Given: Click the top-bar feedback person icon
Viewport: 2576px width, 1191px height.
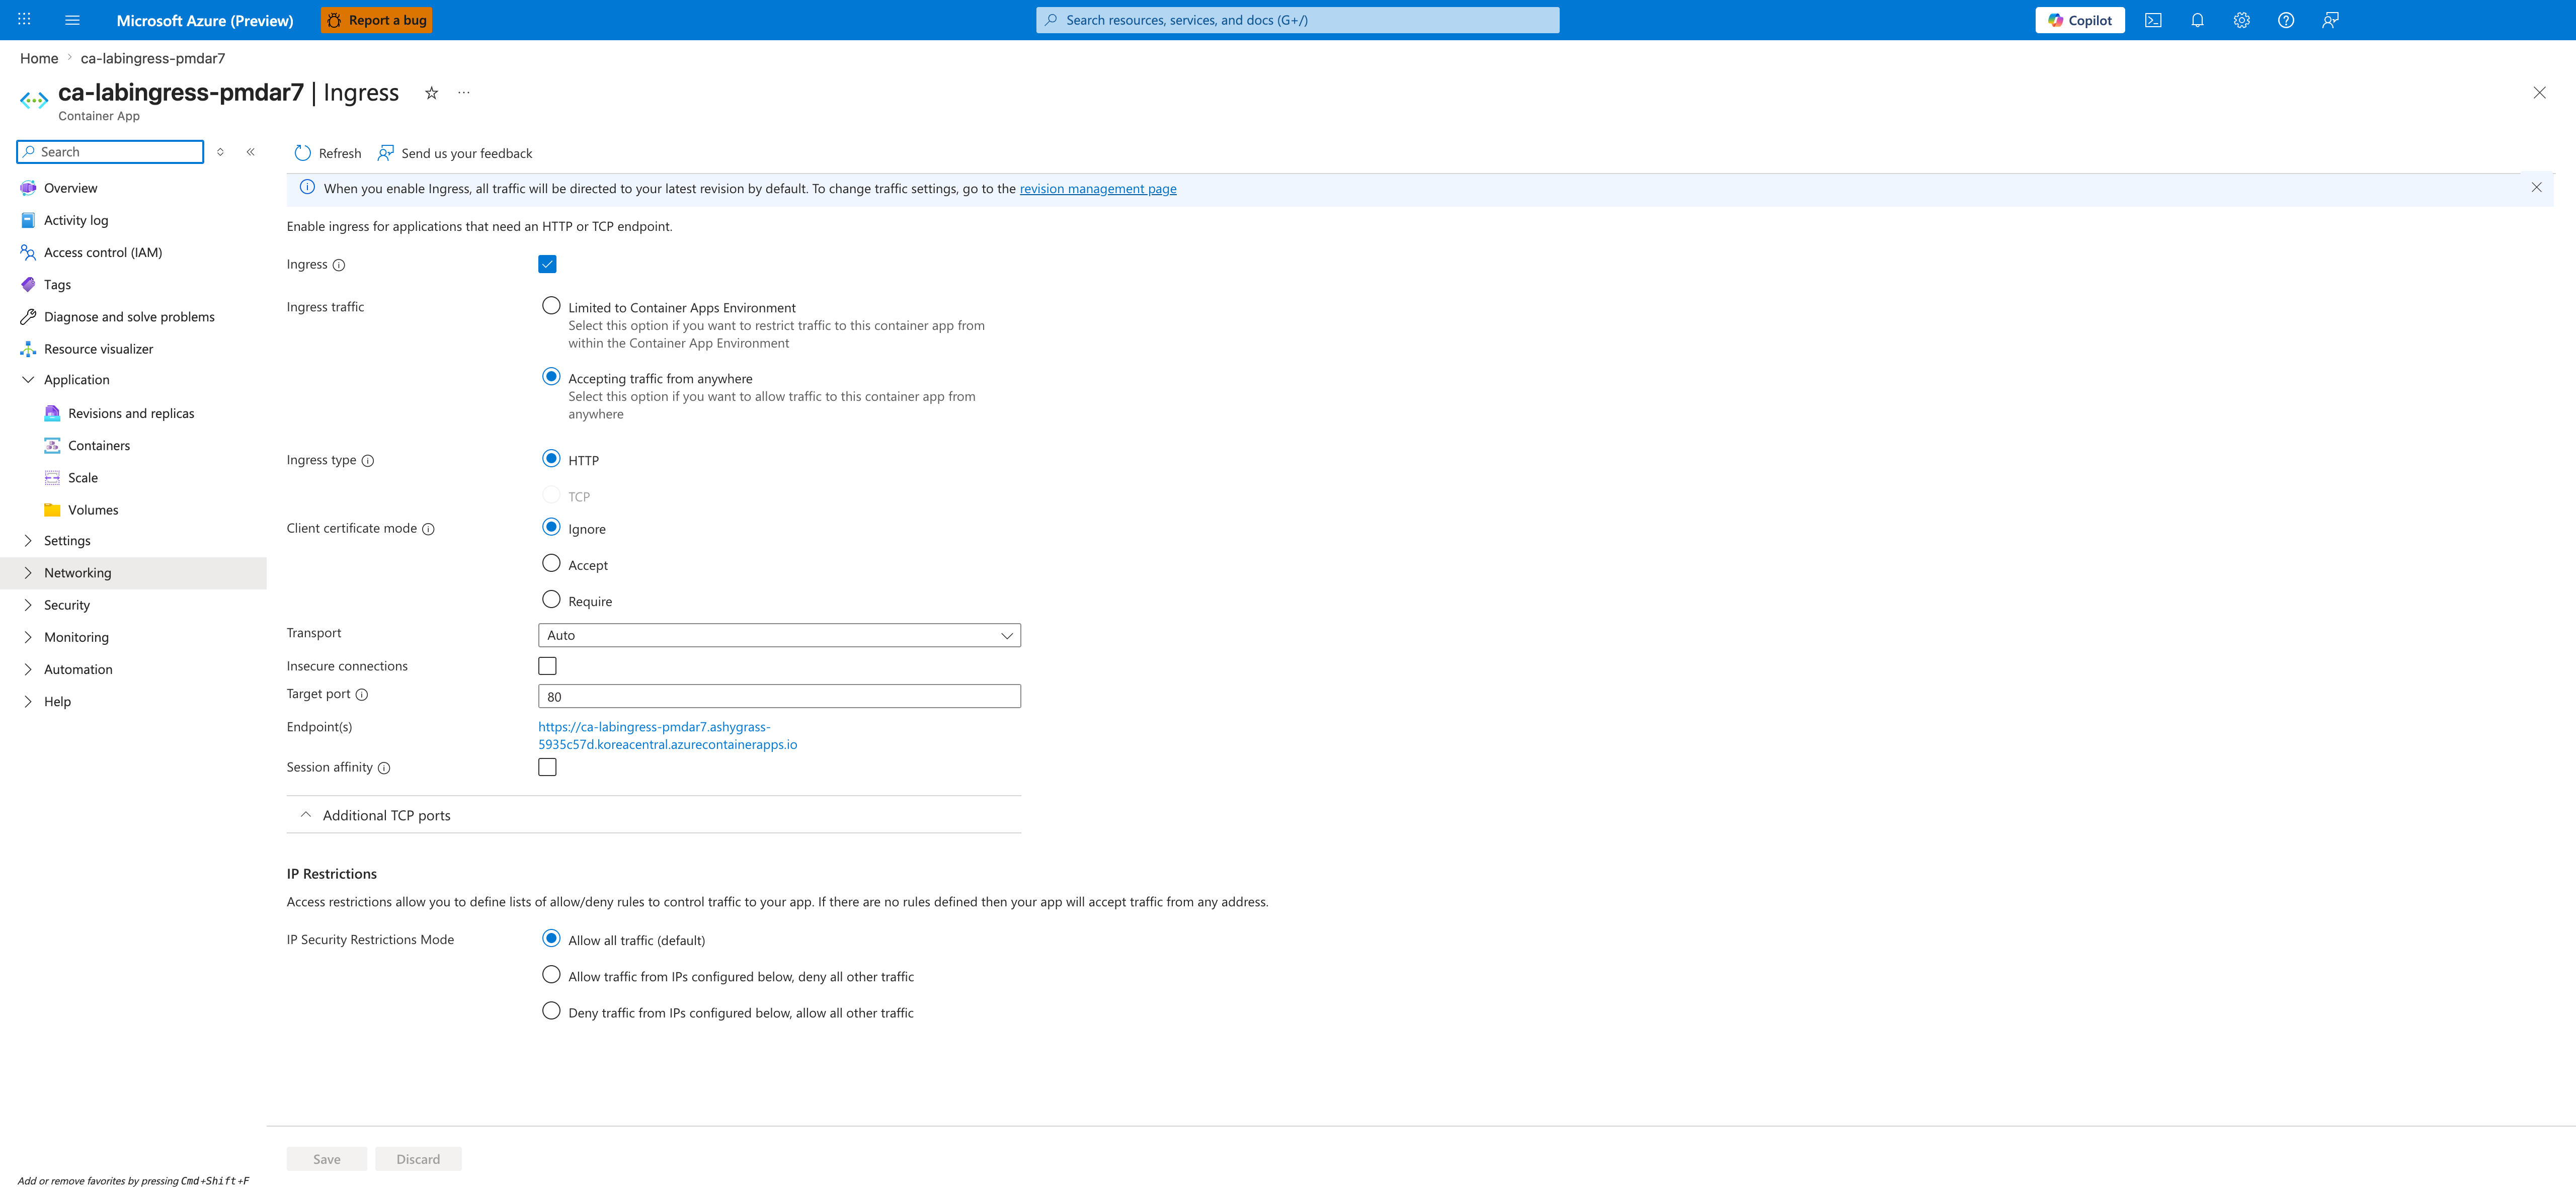Looking at the screenshot, I should [2330, 20].
